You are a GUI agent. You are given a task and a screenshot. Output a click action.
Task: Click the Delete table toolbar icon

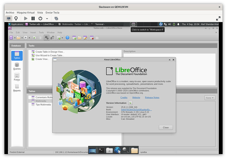tap(92, 38)
